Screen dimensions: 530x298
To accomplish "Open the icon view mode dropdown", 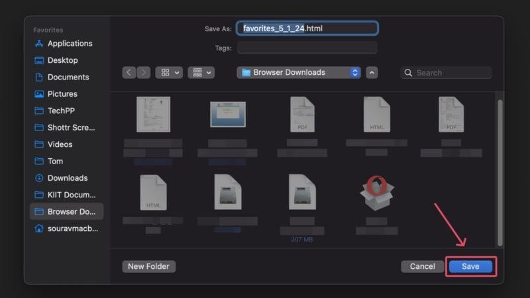I will (x=169, y=73).
